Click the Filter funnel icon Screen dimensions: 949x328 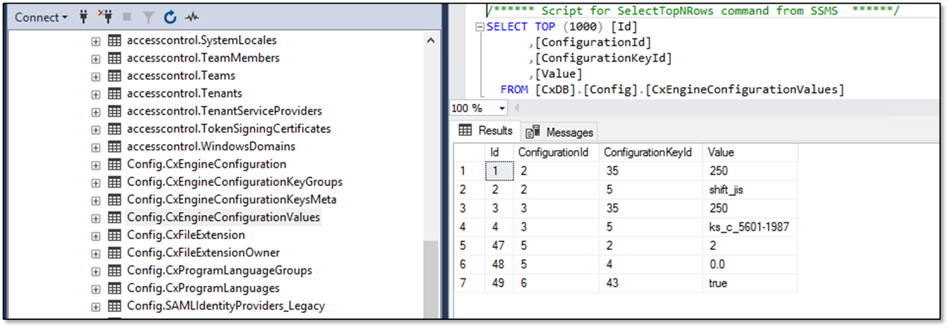148,18
